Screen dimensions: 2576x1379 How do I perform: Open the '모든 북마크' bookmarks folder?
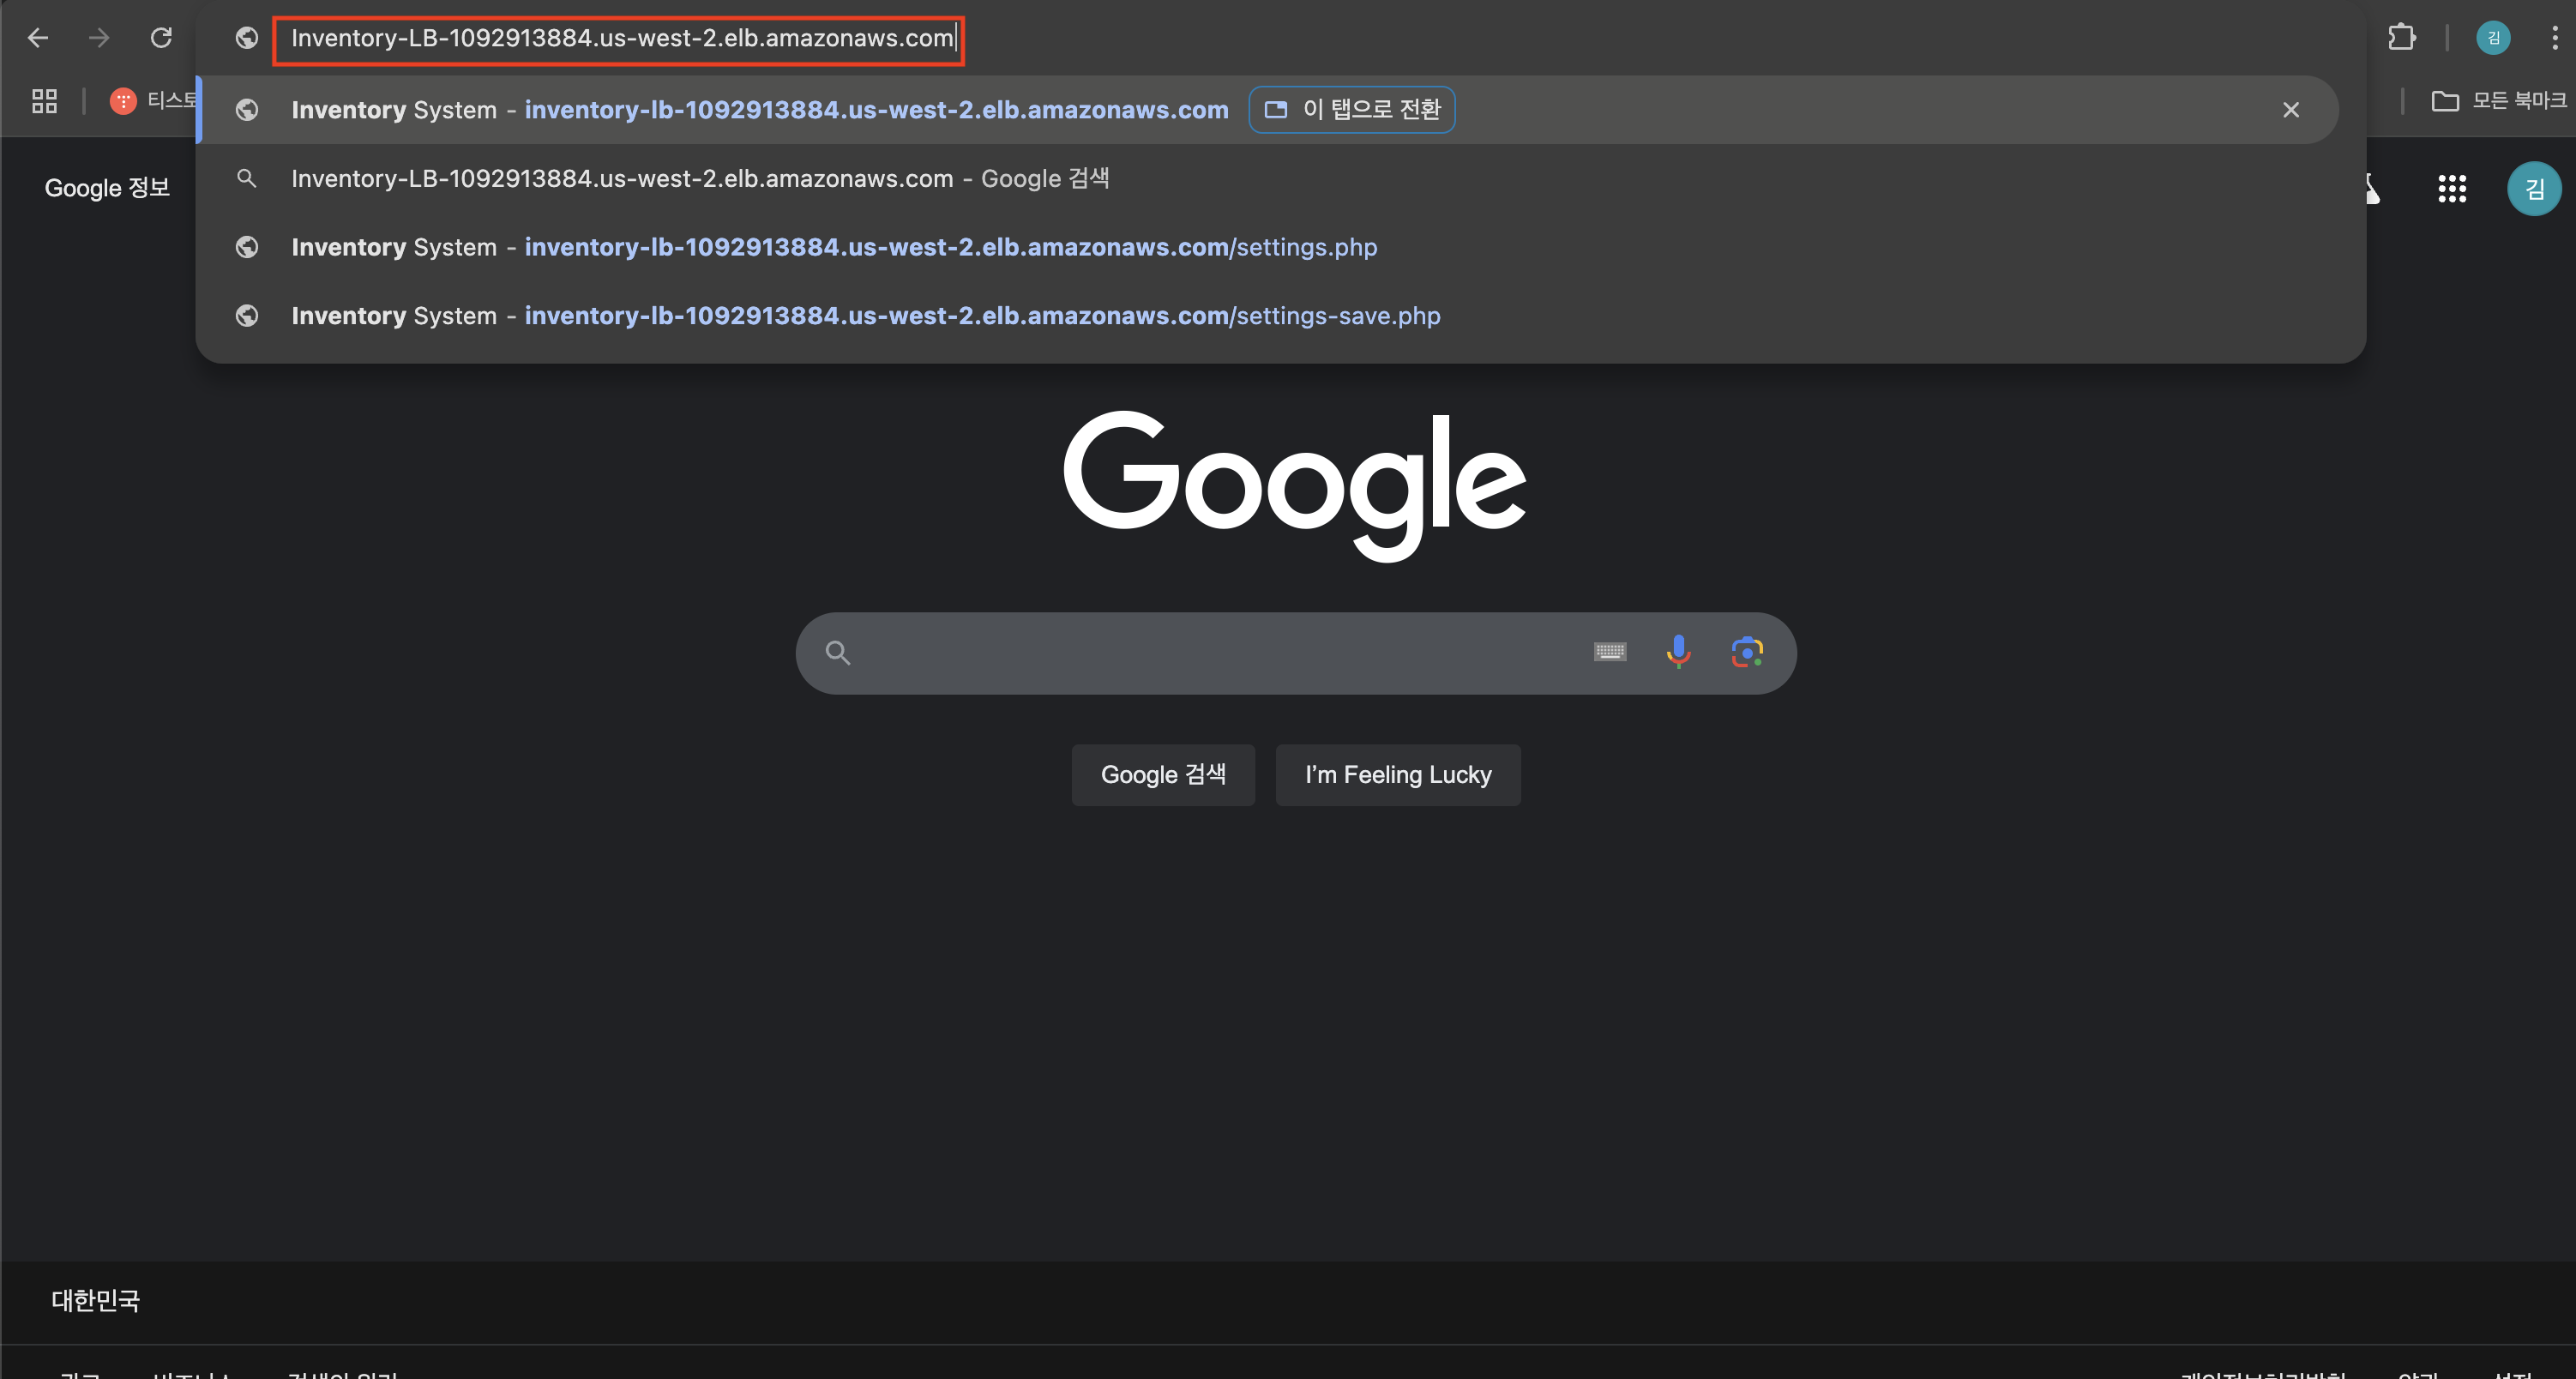pyautogui.click(x=2498, y=100)
